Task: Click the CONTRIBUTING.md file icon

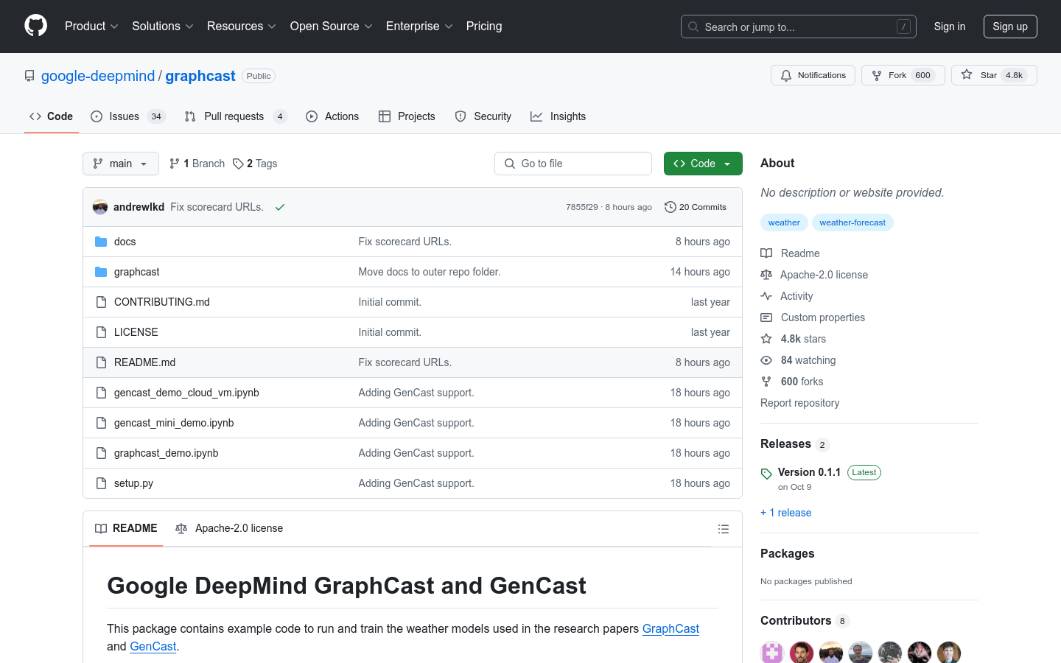Action: [x=101, y=302]
